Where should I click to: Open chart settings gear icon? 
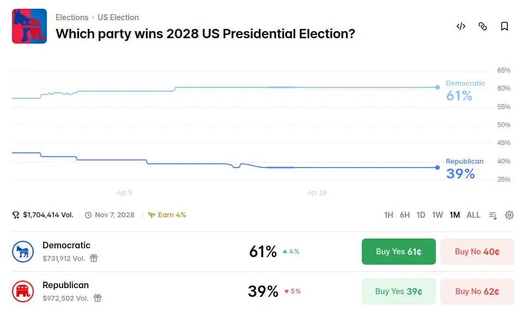click(x=509, y=215)
